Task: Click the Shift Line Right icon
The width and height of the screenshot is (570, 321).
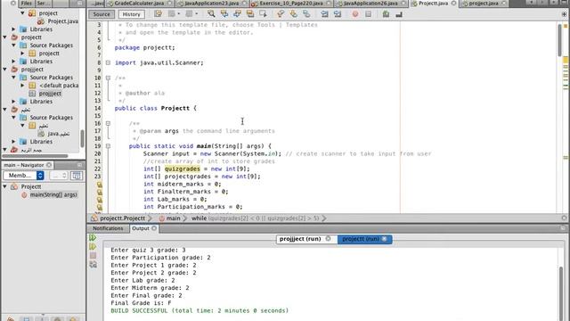Action: click(338, 14)
